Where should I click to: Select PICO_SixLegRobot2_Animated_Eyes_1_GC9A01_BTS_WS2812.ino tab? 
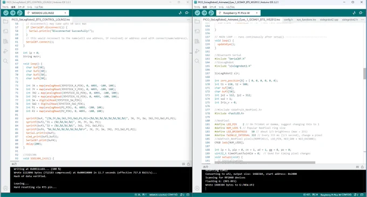[241, 19]
